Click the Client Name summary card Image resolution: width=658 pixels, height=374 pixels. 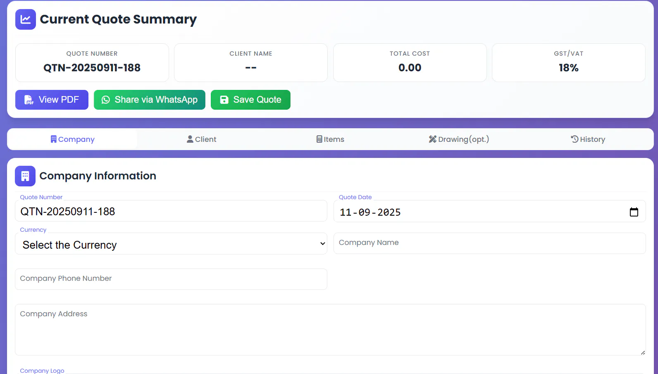click(251, 63)
